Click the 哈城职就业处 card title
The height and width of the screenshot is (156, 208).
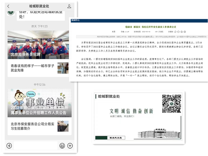pos(109,96)
